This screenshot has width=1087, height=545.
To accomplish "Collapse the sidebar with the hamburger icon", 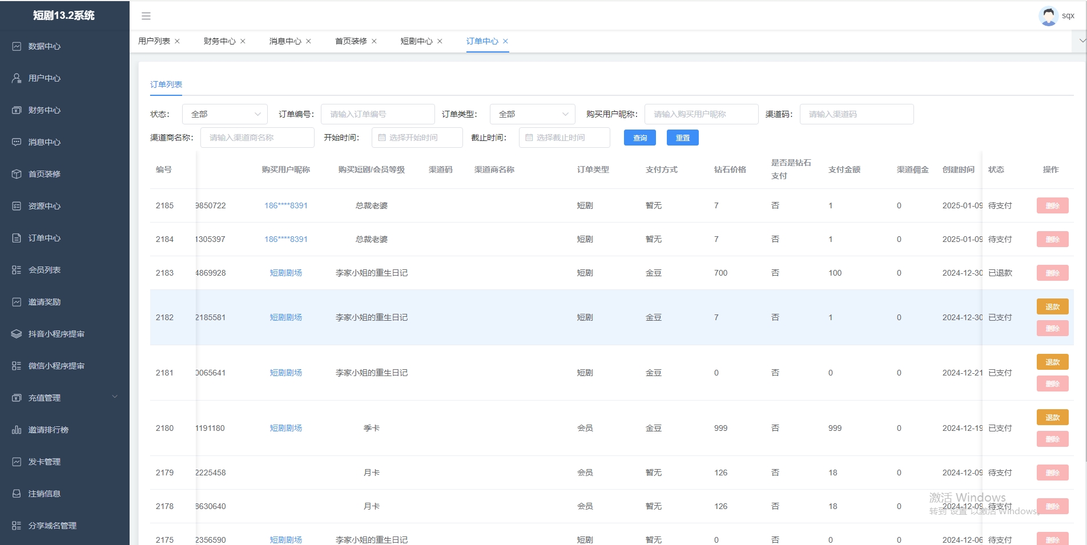I will [x=146, y=16].
